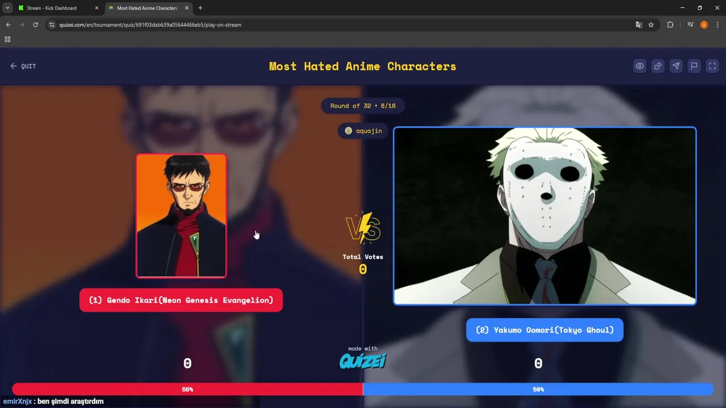Click emirXnjx chat message overlay
This screenshot has width=726, height=408.
(x=53, y=401)
